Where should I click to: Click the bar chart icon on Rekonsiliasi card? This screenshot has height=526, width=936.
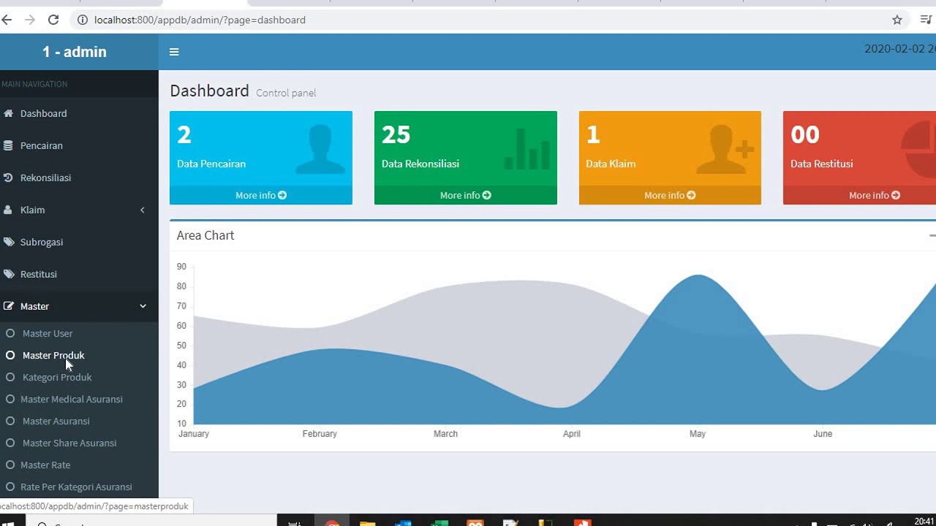tap(527, 149)
